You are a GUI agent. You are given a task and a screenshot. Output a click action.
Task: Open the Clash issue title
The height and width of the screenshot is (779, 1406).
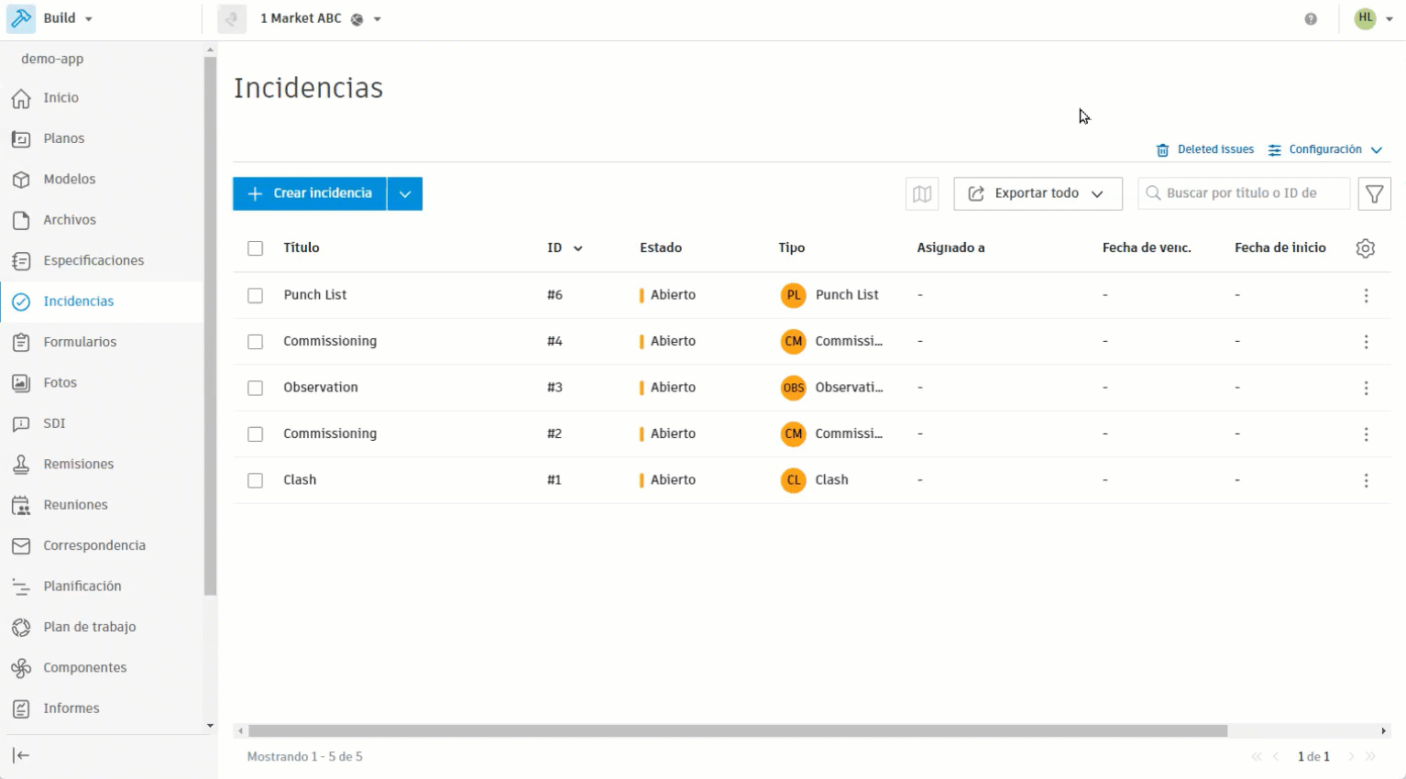click(300, 480)
